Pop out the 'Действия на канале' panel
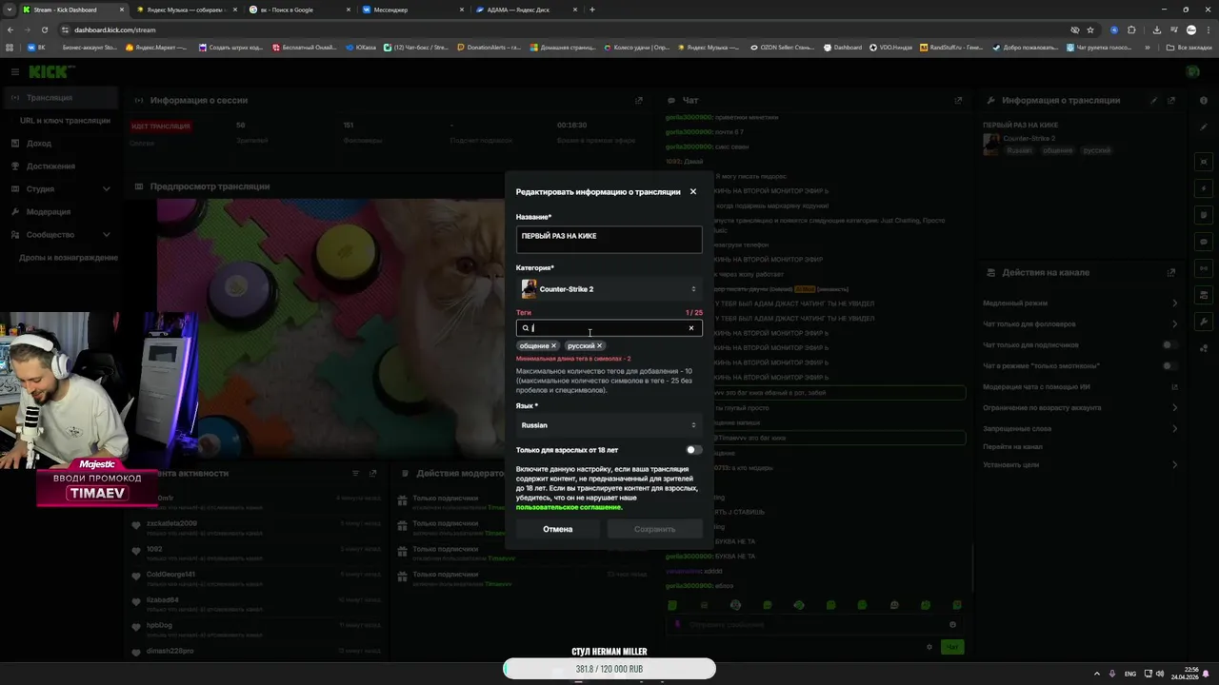The width and height of the screenshot is (1219, 685). pyautogui.click(x=1171, y=273)
